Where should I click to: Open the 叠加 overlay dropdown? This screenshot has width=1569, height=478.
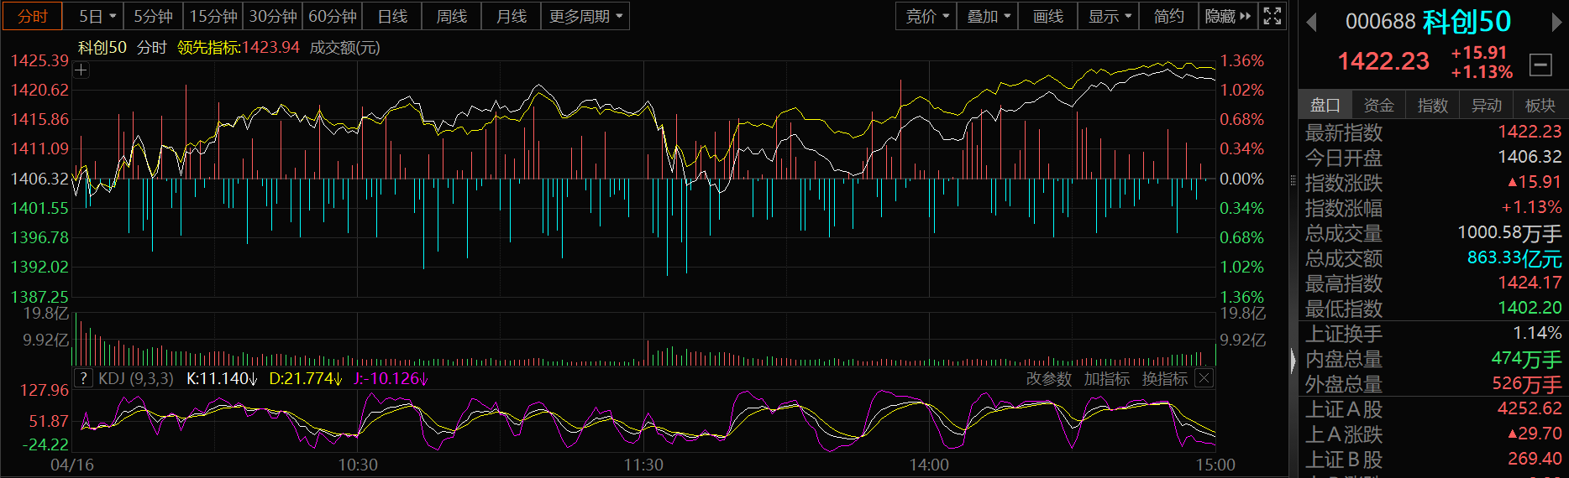pos(988,16)
